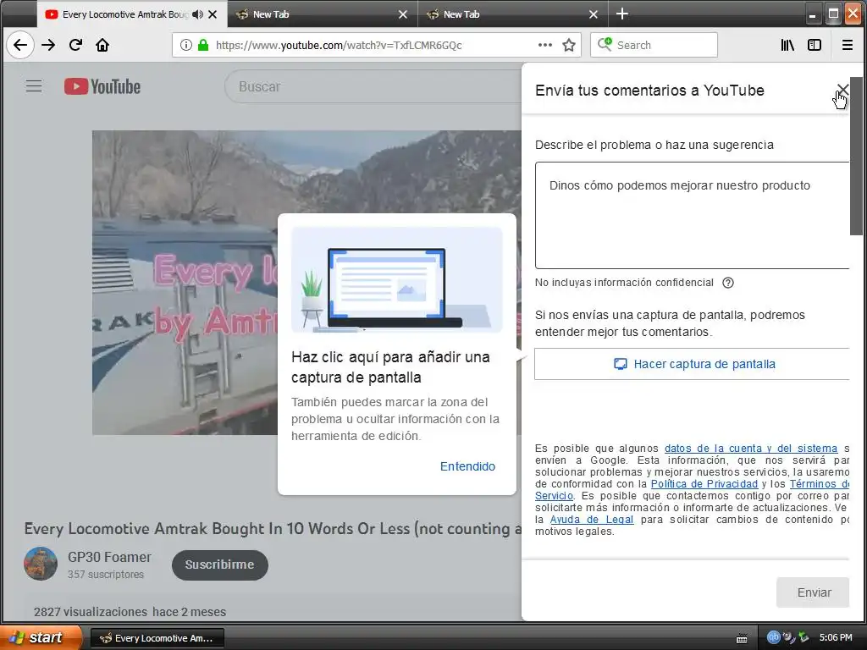Image resolution: width=867 pixels, height=650 pixels.
Task: Open the Firefox hamburger menu
Action: point(847,45)
